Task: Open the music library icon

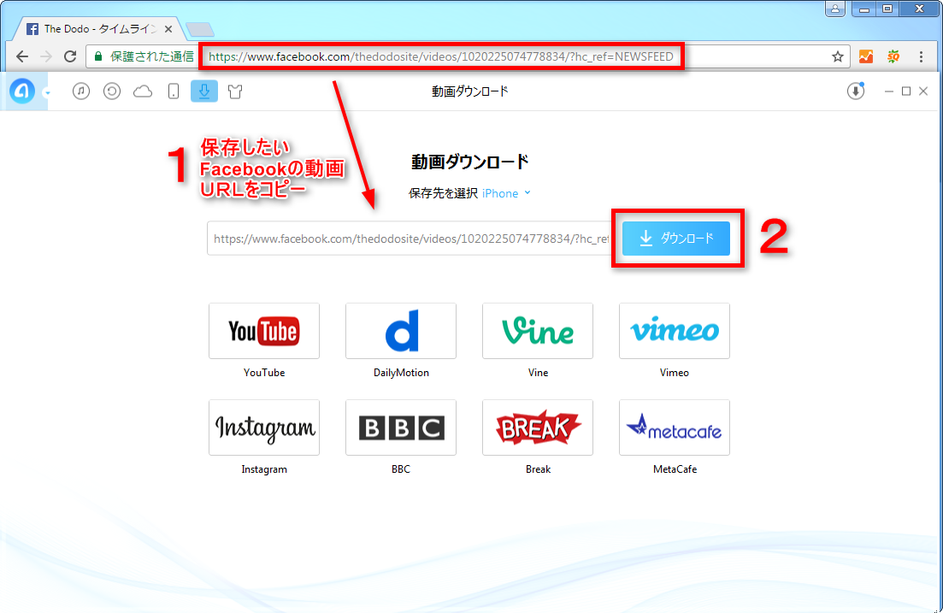Action: coord(81,91)
